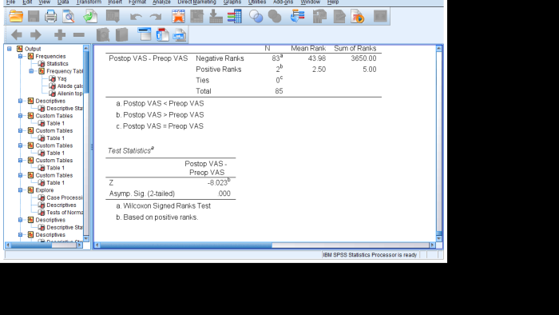Click the output pane horizontal scrollbar thumb
Image resolution: width=559 pixels, height=315 pixels.
[186, 245]
